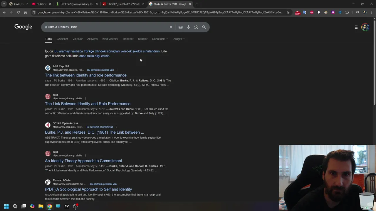
Task: Open daha fazla bilgi edinin link
Action: coord(94,56)
